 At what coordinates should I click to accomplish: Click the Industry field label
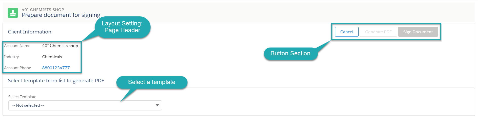click(x=11, y=57)
